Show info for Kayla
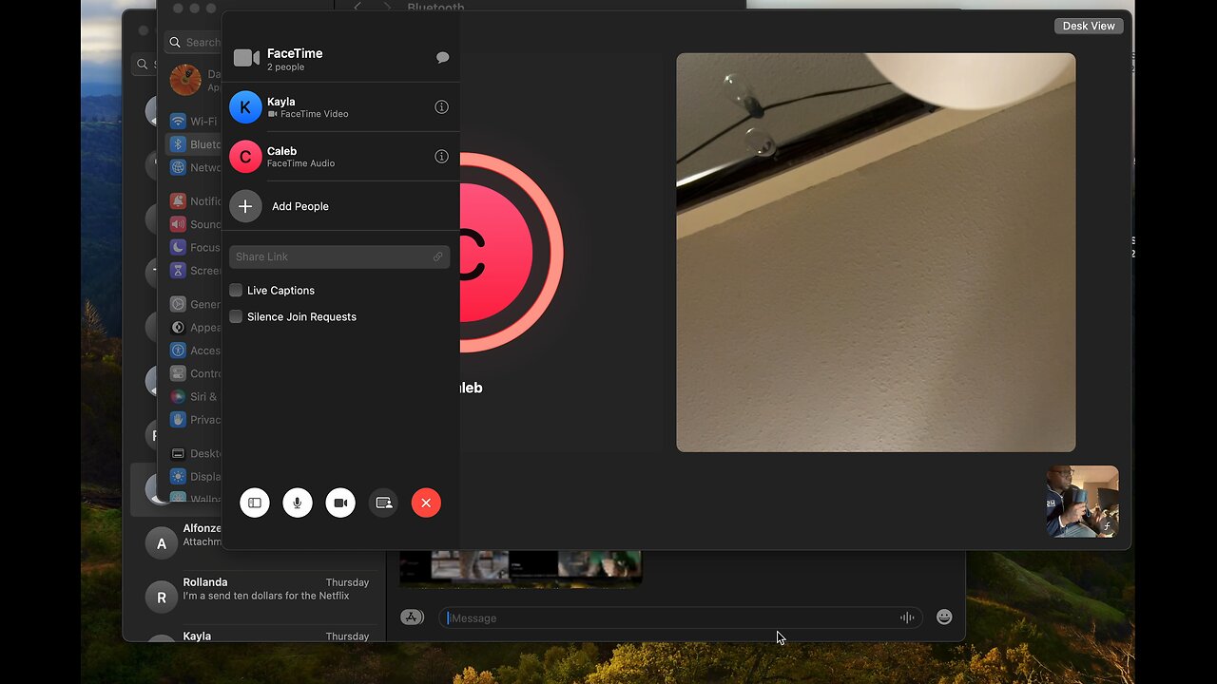 (x=441, y=107)
